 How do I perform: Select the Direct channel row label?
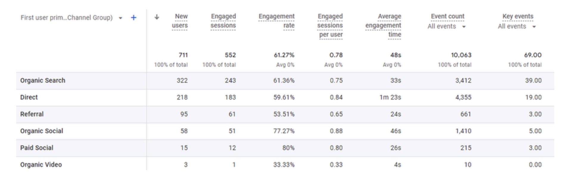(29, 97)
